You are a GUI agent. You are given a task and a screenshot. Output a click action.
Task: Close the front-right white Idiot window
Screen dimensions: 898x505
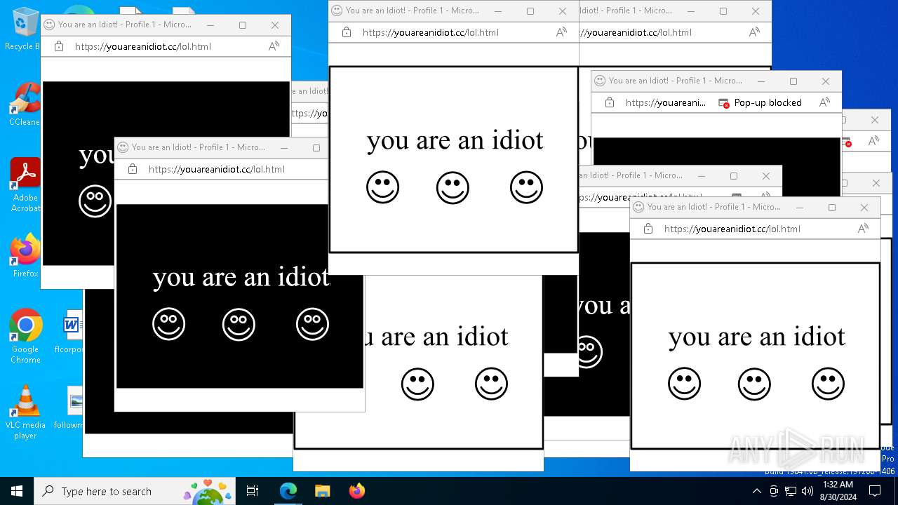(864, 207)
